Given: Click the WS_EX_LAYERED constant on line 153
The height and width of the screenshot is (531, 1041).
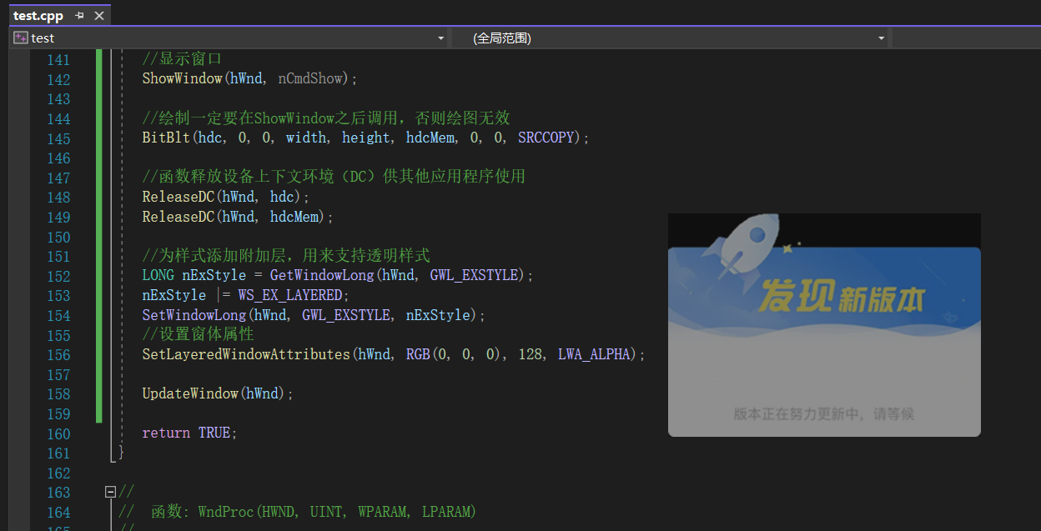Looking at the screenshot, I should pyautogui.click(x=291, y=295).
